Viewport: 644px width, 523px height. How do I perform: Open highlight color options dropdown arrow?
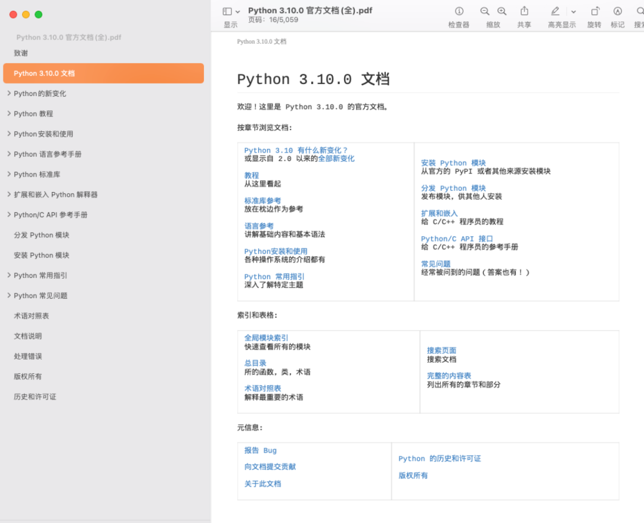574,12
